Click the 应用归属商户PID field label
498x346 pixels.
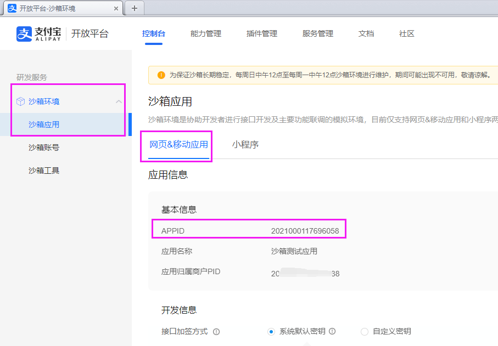click(191, 272)
